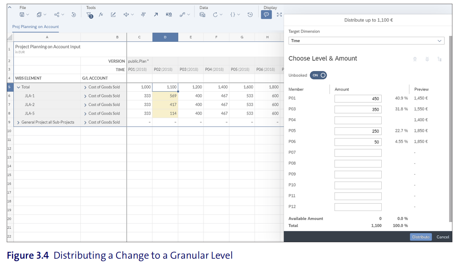Viewport: 458px width, 265px height.
Task: Click the empty P04 amount field
Action: coord(358,120)
